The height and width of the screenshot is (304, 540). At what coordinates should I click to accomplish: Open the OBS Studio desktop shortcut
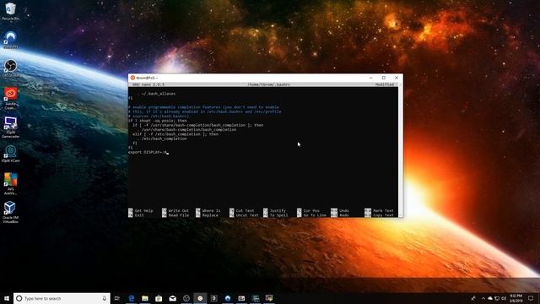(10, 68)
